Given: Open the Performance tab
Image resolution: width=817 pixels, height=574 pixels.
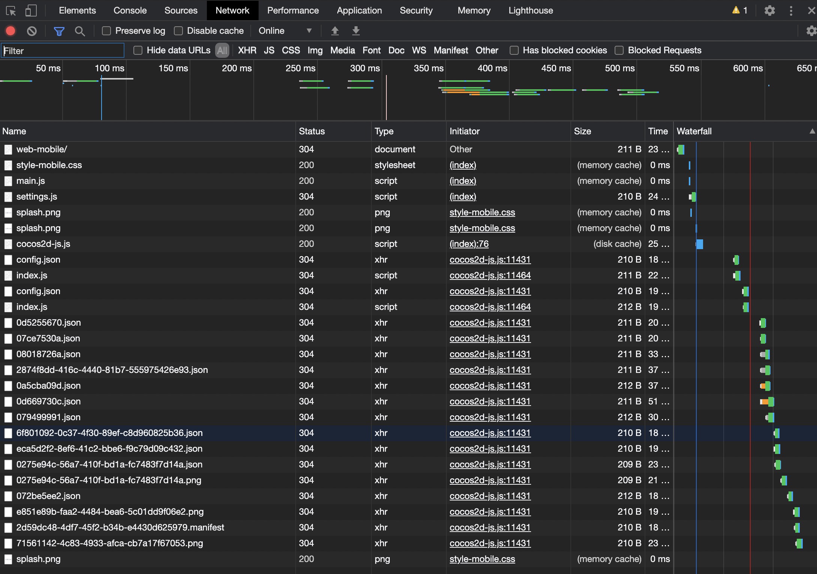Looking at the screenshot, I should click(293, 11).
